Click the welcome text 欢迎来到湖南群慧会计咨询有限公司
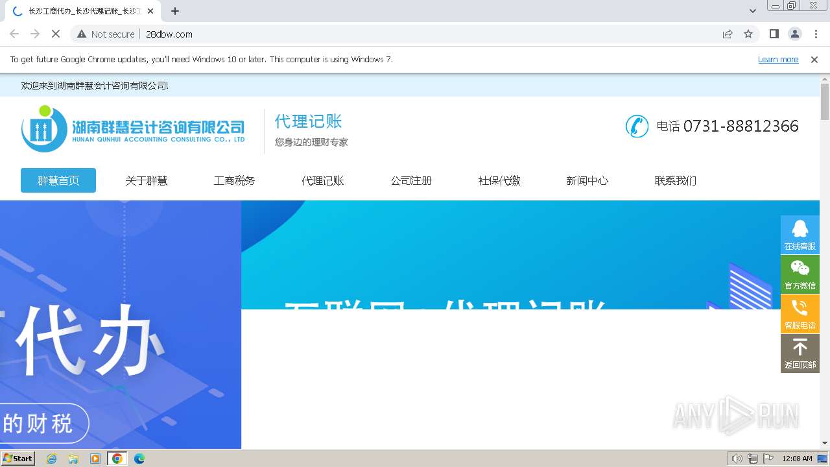 (x=95, y=86)
